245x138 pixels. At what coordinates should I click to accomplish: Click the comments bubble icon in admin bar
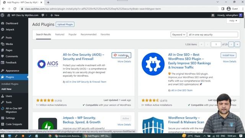(43, 15)
